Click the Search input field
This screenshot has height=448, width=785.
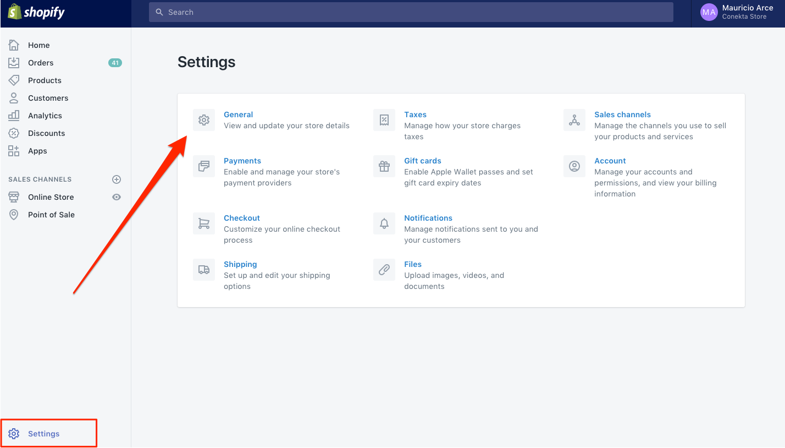tap(411, 12)
